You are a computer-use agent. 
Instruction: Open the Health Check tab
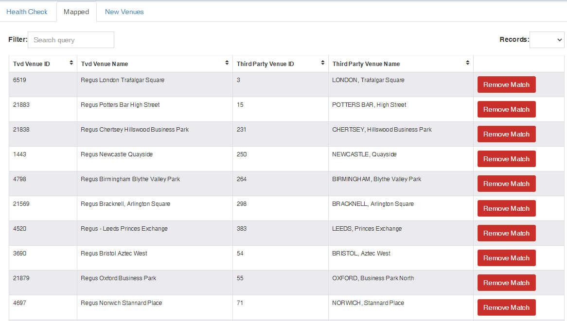point(27,12)
